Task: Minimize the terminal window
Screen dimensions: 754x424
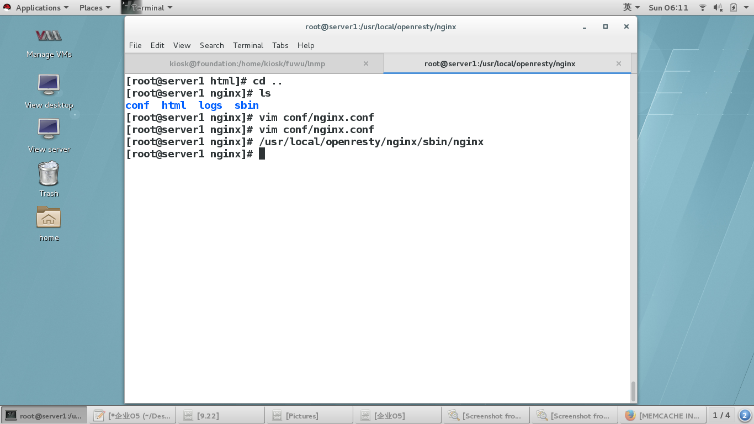Action: click(584, 26)
